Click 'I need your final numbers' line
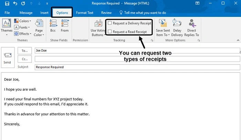Screen dimensions: 241x140 (x=44, y=99)
